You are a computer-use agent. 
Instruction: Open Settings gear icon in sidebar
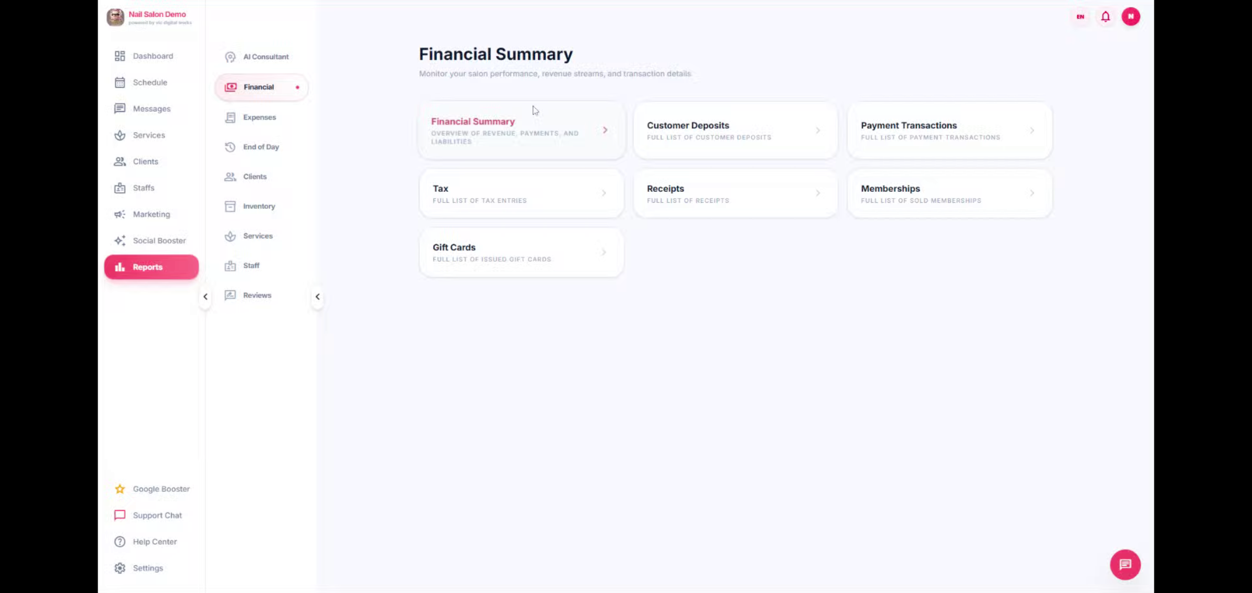[x=120, y=568]
